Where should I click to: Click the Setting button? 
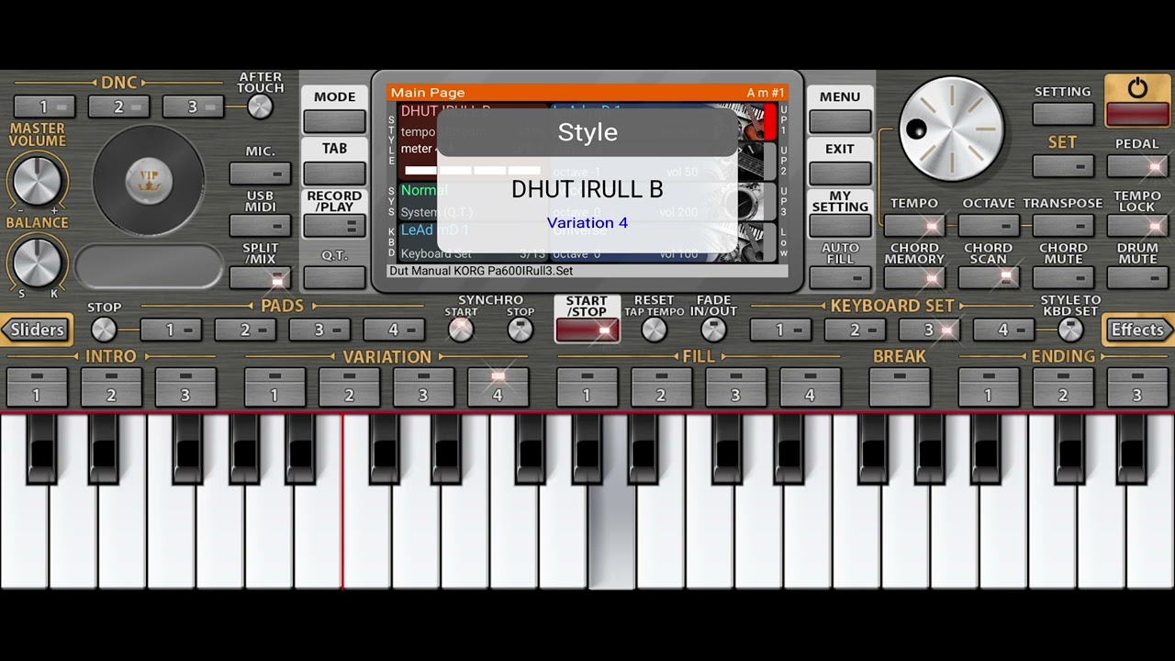pyautogui.click(x=1063, y=114)
